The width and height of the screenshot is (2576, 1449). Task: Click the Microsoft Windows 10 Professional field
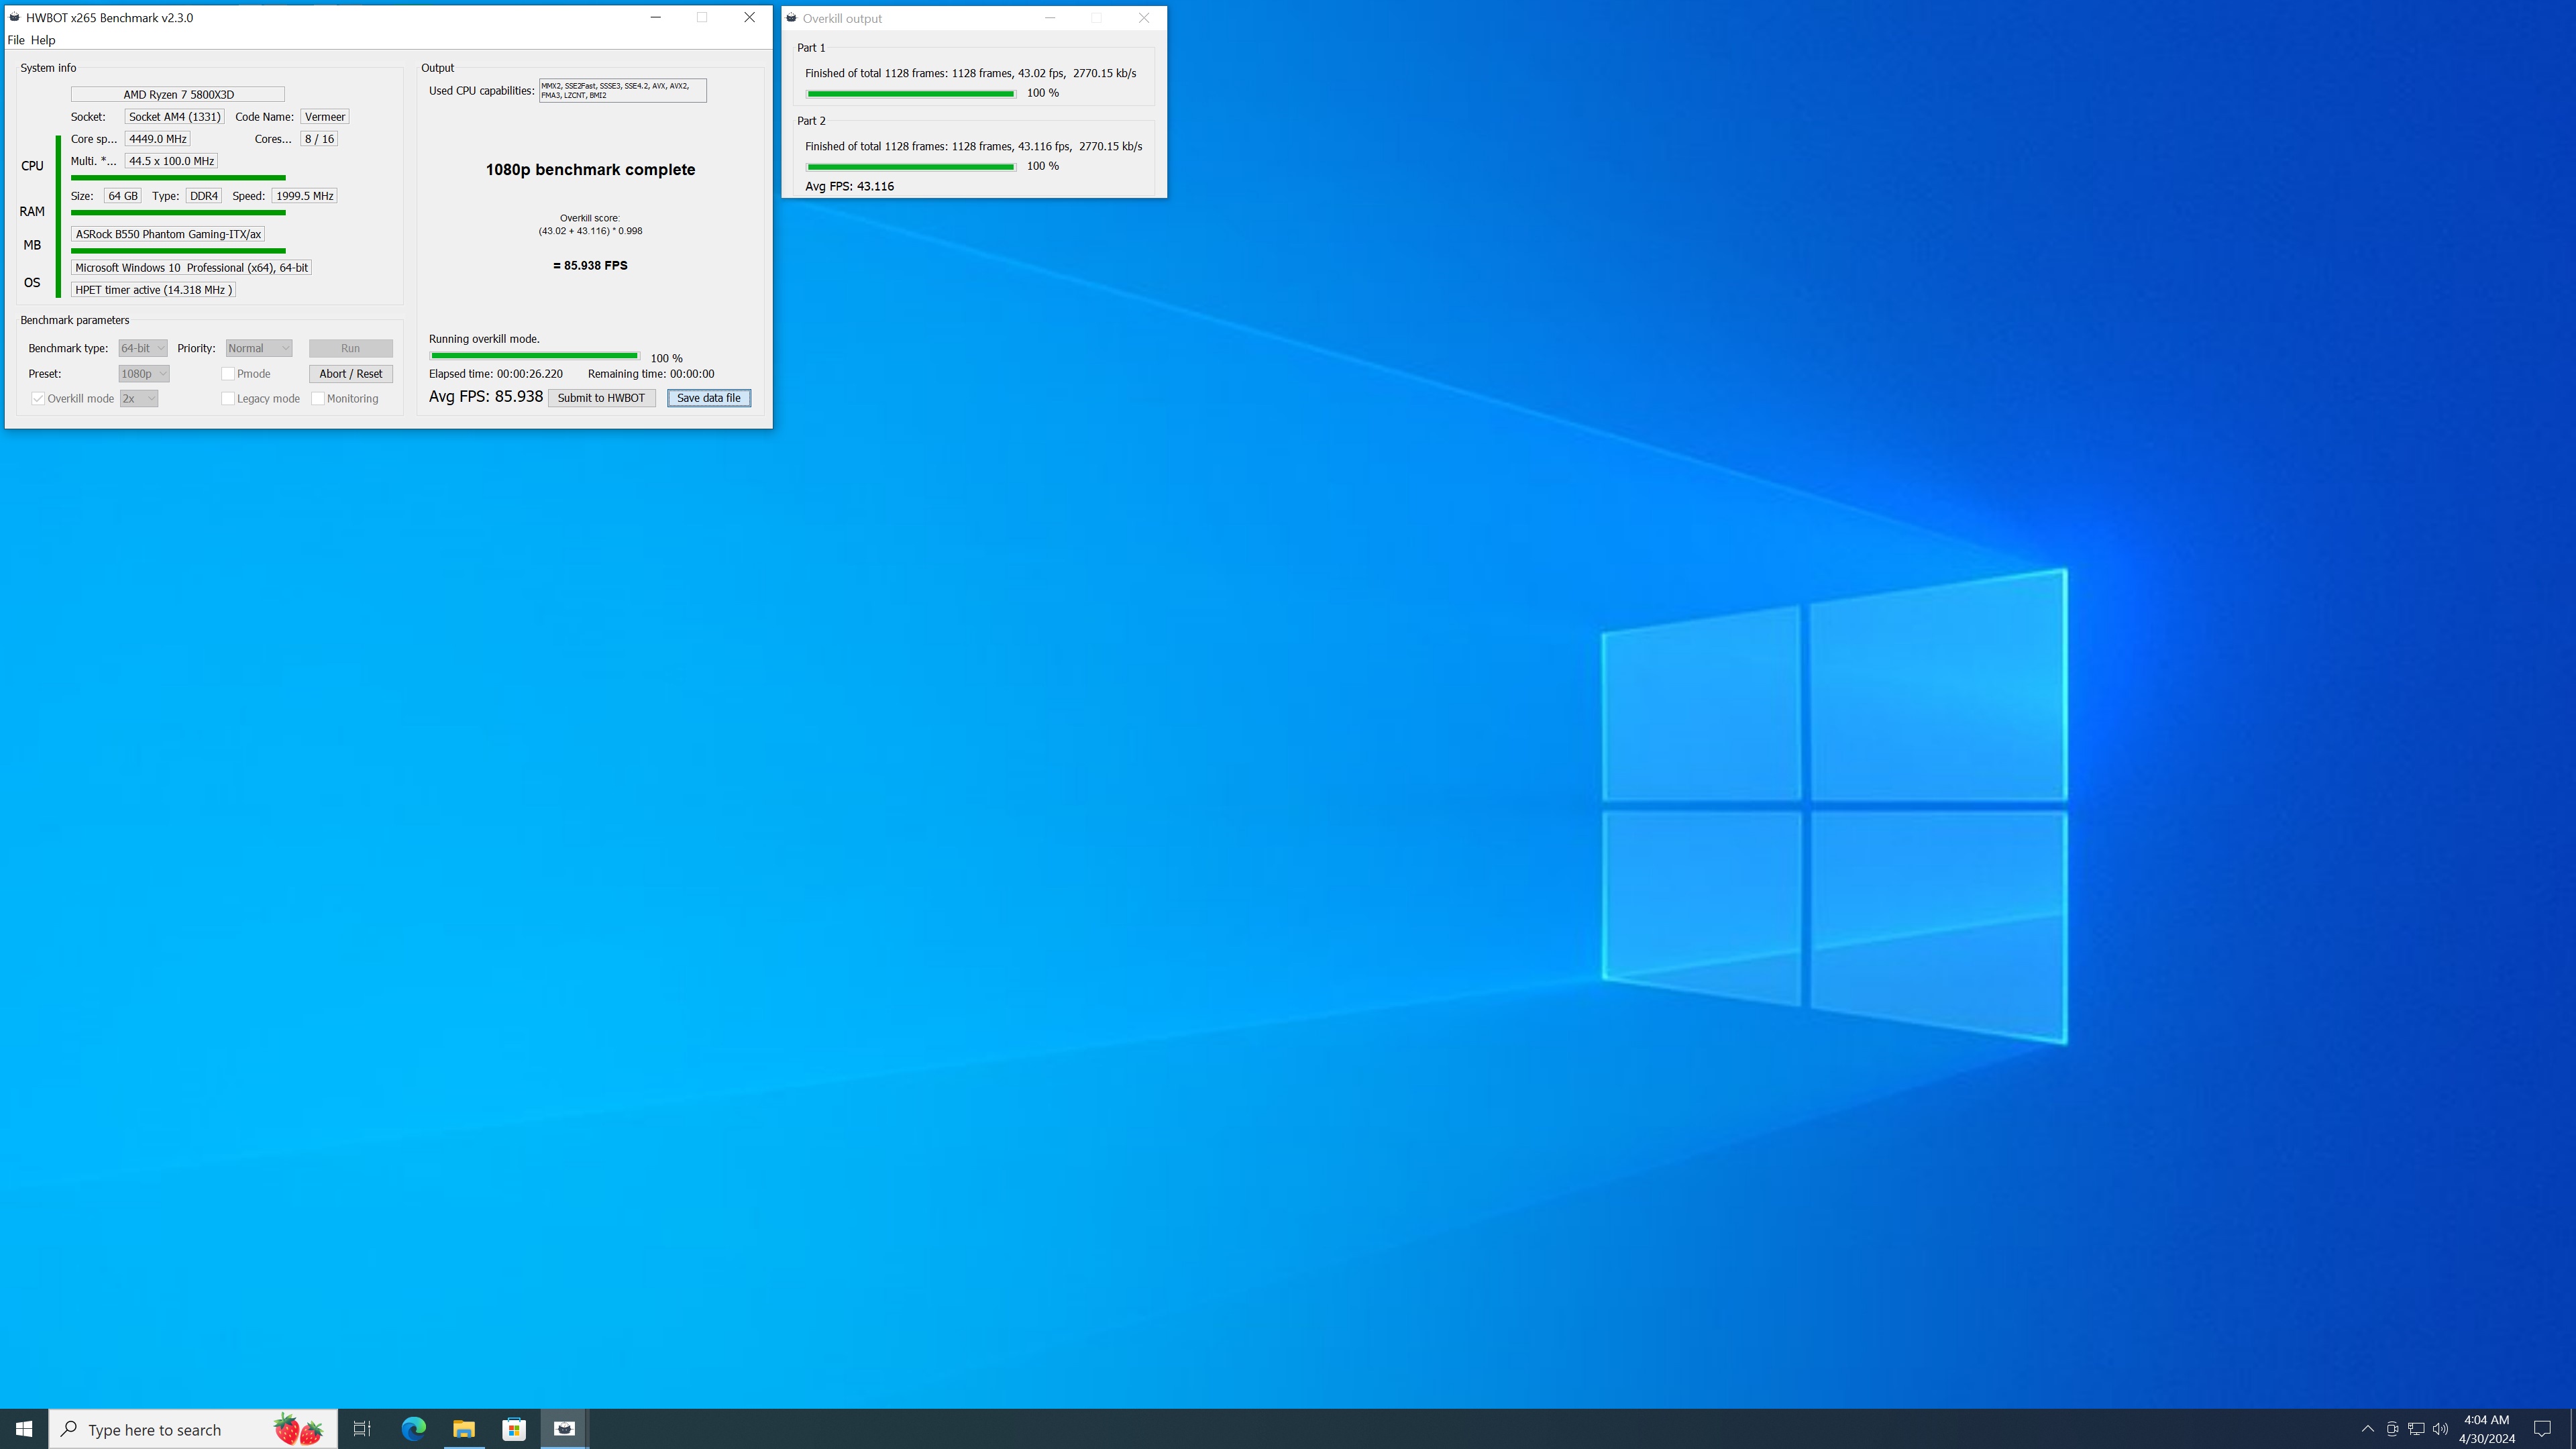point(191,268)
